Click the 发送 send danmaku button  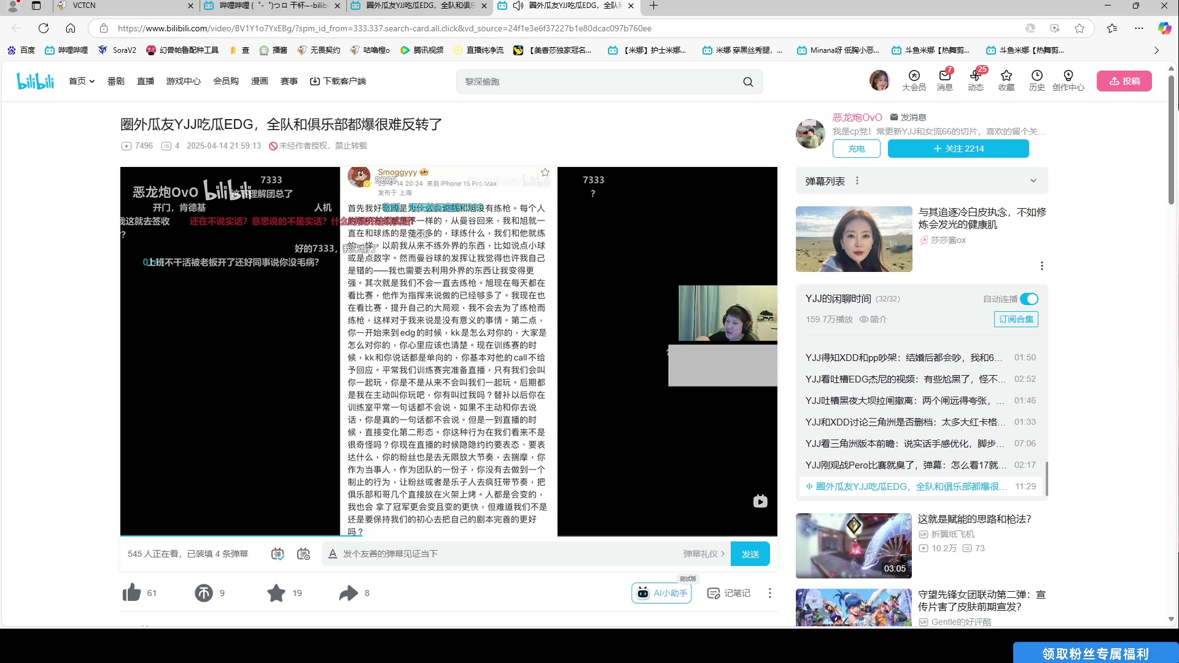pos(750,554)
